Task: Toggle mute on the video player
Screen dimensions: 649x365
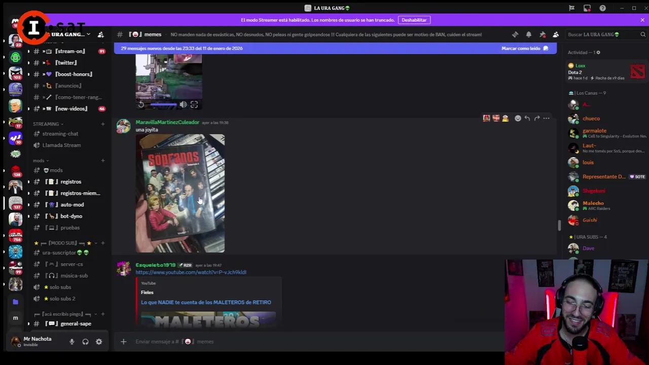Action: pyautogui.click(x=183, y=105)
